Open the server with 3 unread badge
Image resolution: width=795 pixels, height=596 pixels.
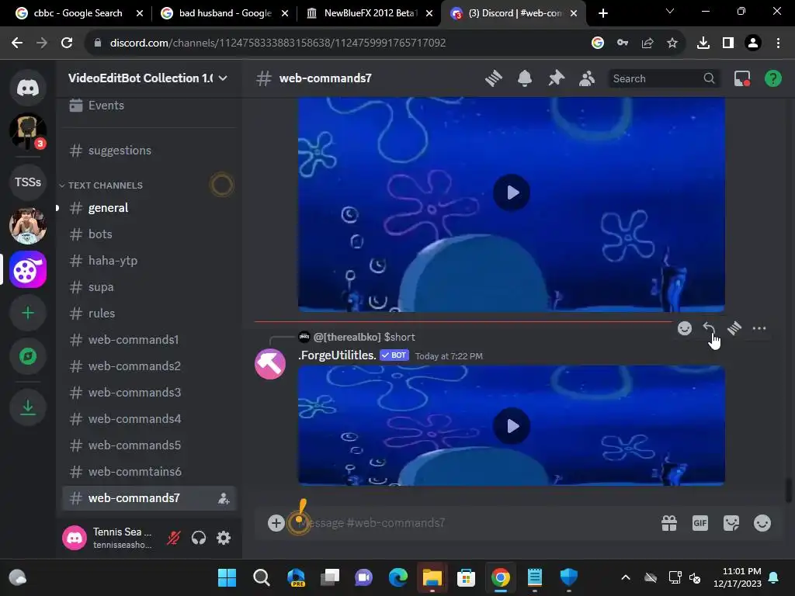(28, 131)
